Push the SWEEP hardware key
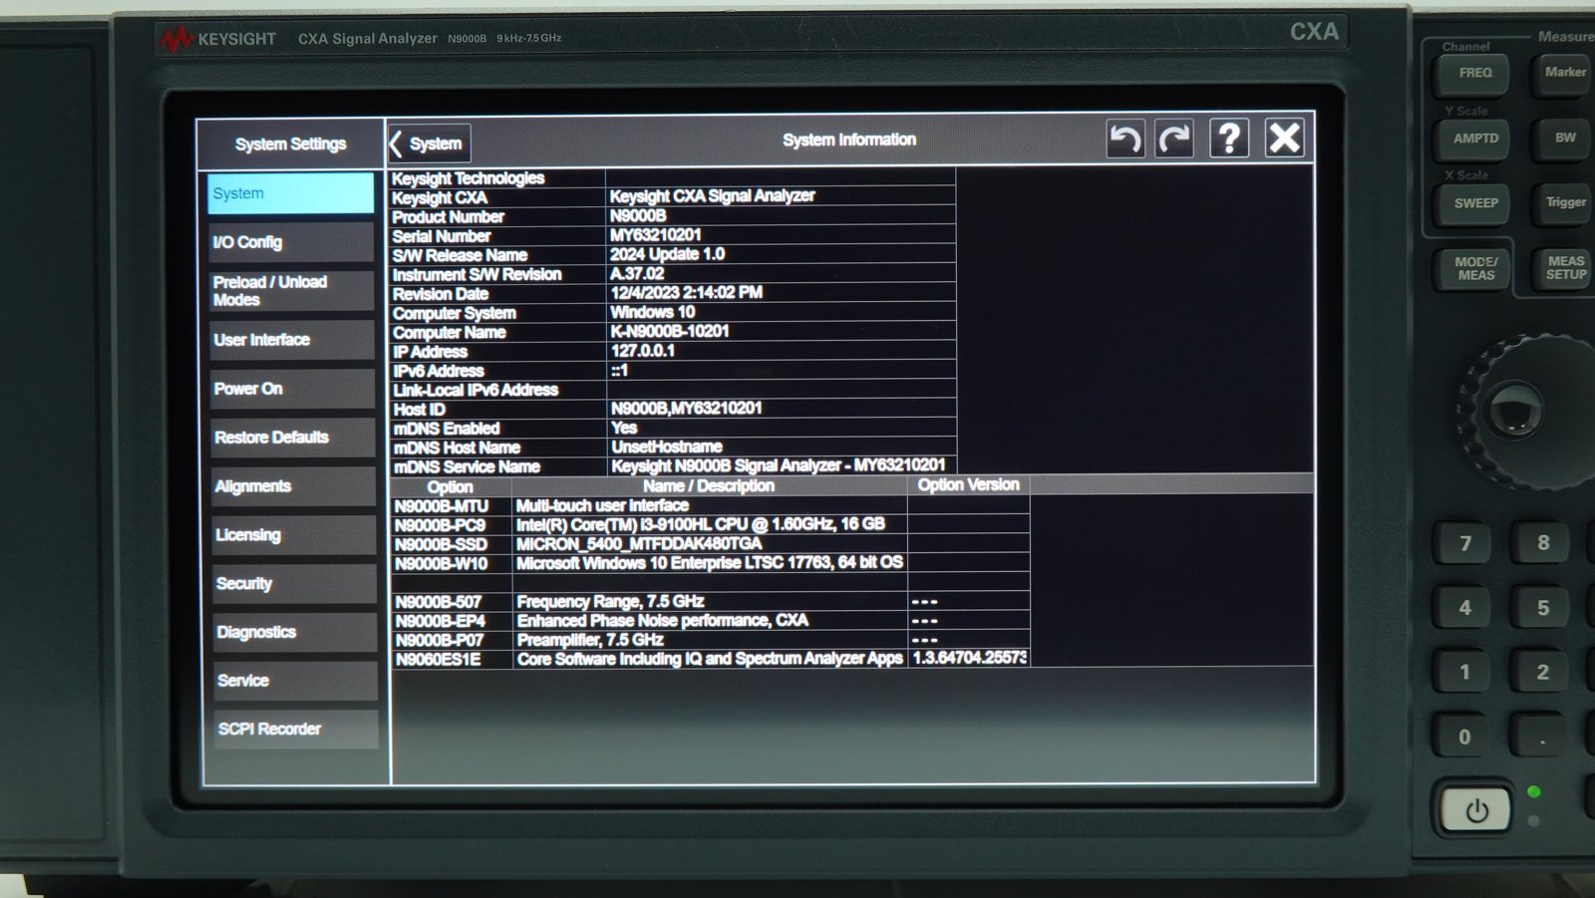Viewport: 1595px width, 898px height. [1475, 203]
